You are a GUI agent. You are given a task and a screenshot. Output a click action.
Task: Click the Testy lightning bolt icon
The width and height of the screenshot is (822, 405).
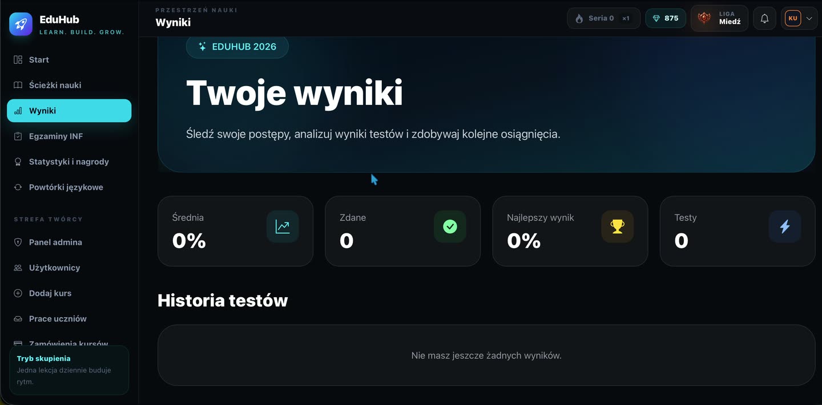(784, 226)
